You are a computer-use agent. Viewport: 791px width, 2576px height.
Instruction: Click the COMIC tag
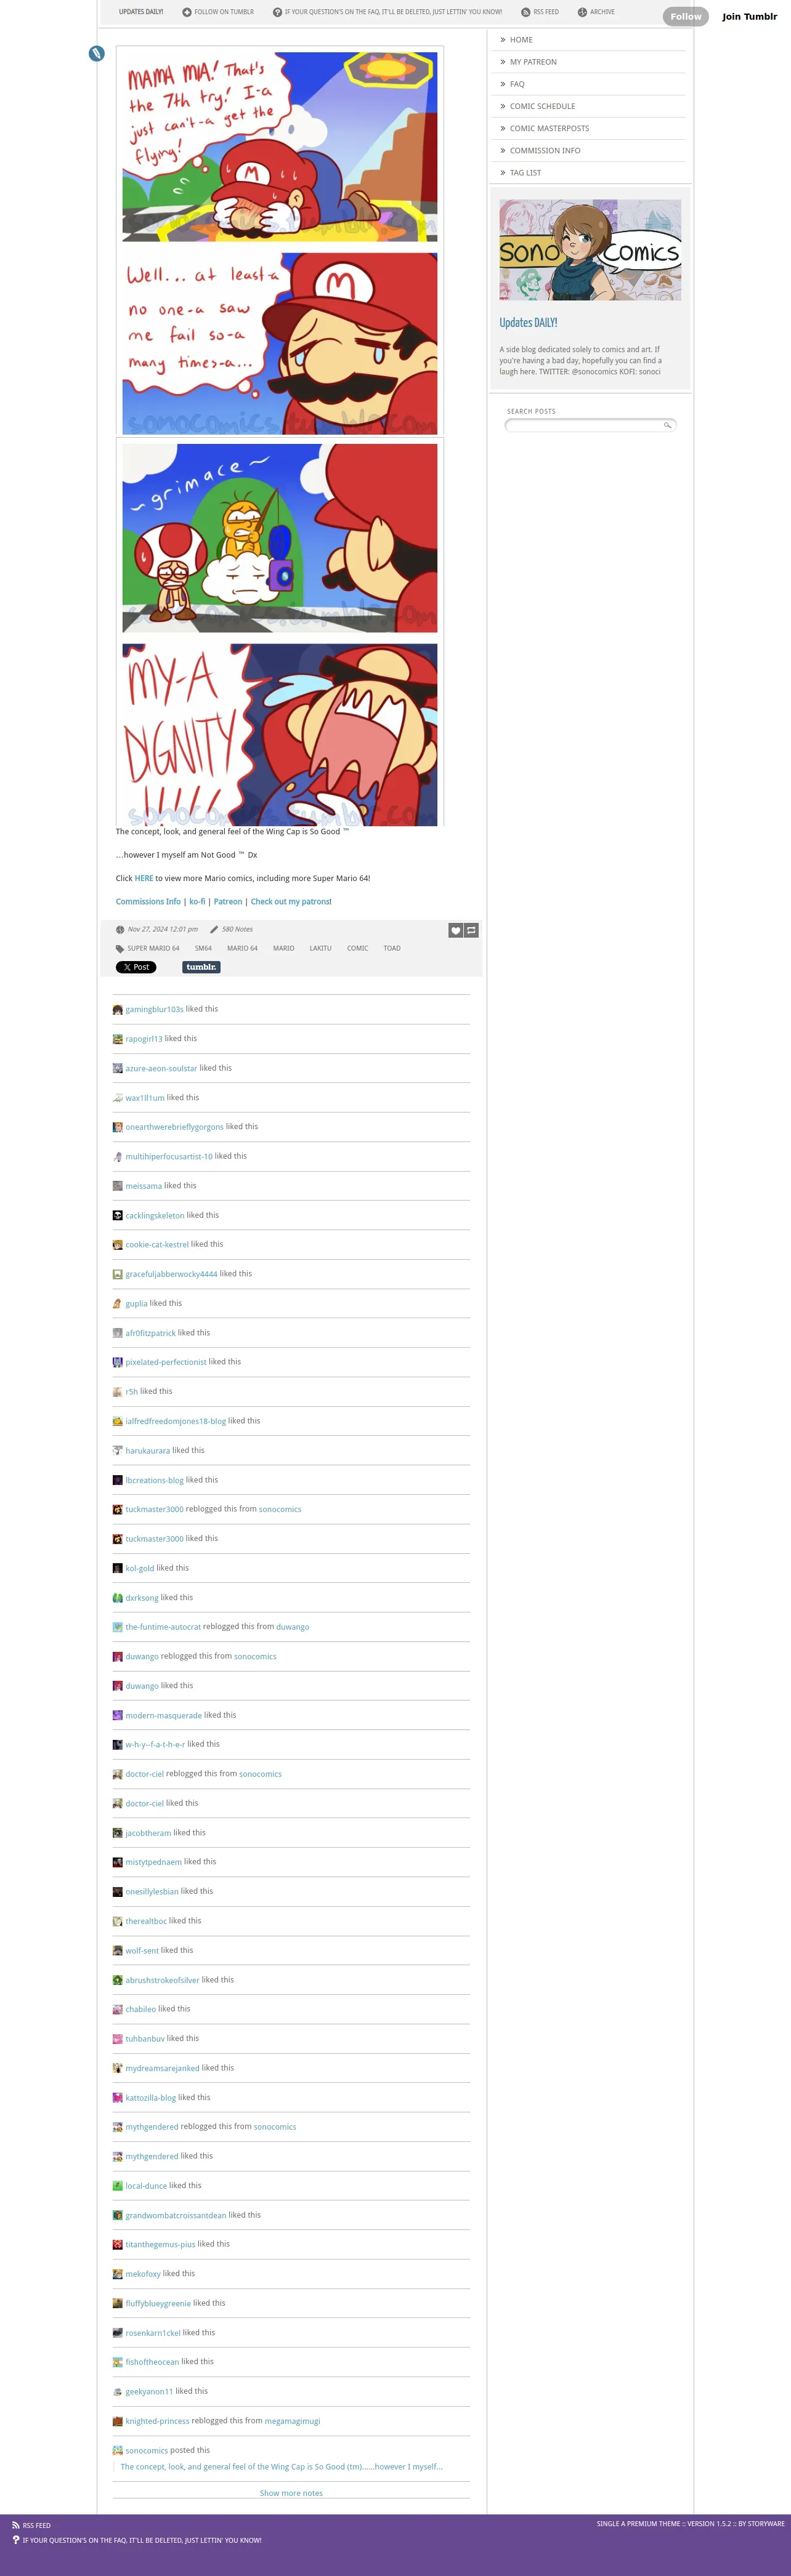click(x=357, y=948)
